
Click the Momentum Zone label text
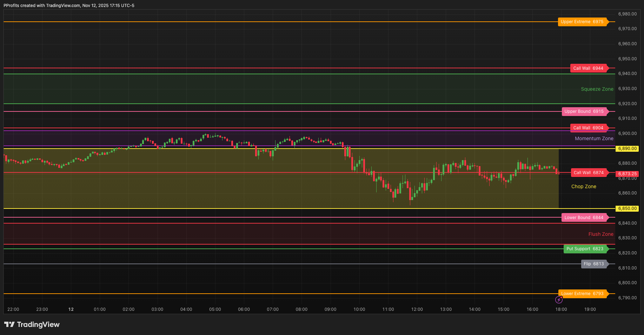pos(594,138)
